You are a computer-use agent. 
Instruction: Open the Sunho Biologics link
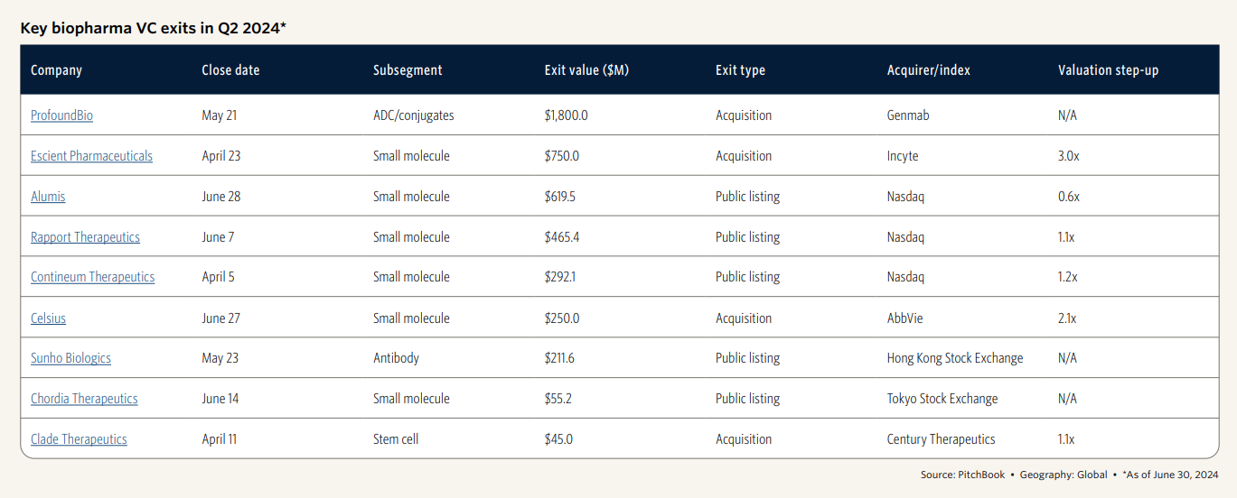(x=70, y=358)
